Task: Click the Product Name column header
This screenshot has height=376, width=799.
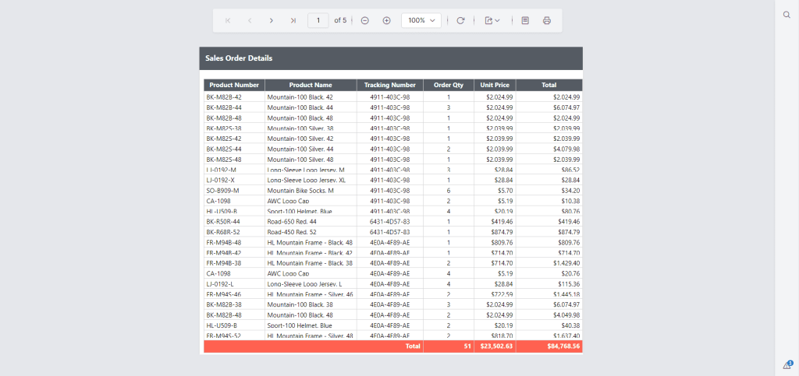Action: point(311,86)
